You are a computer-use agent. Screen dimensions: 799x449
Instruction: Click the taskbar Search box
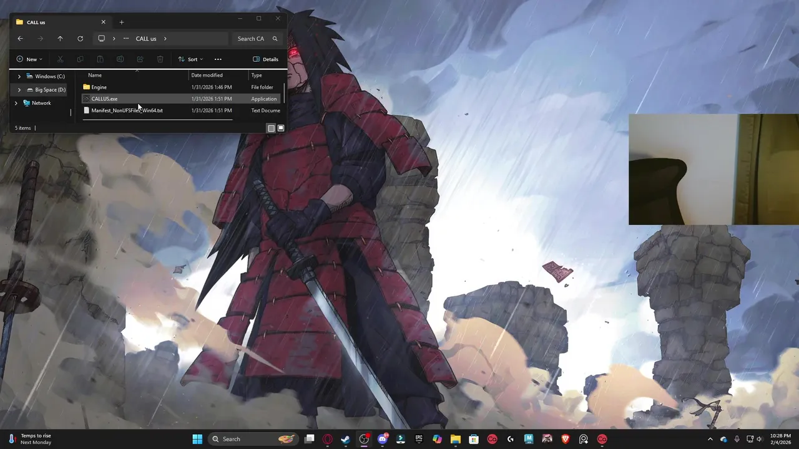253,439
